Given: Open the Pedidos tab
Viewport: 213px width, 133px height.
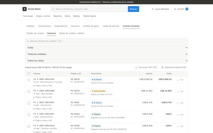Looking at the screenshot, I should click(x=30, y=26).
